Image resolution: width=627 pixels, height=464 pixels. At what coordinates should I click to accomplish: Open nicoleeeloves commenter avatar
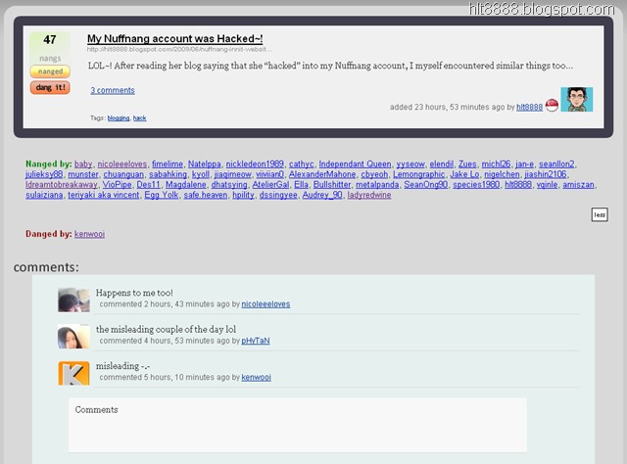[x=73, y=300]
